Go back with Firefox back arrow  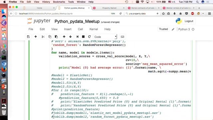pos(11,14)
